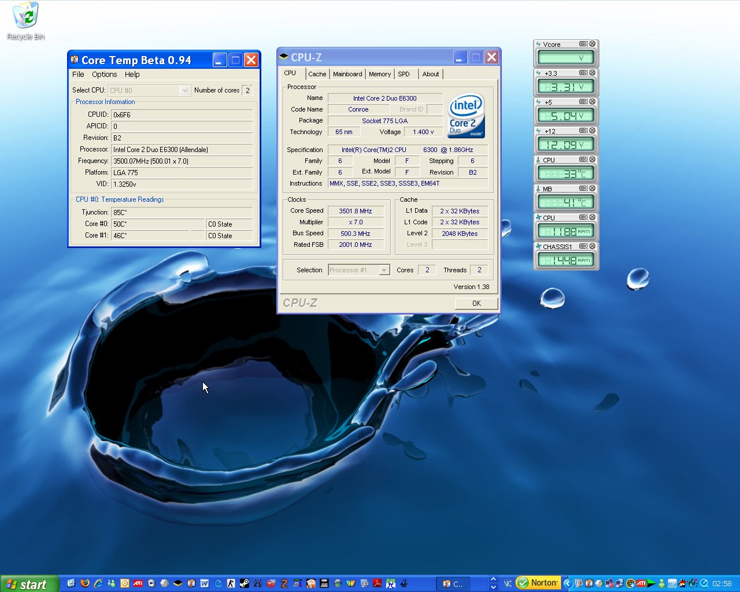Click the CPU-Z chip quick launch icon

coord(177,583)
